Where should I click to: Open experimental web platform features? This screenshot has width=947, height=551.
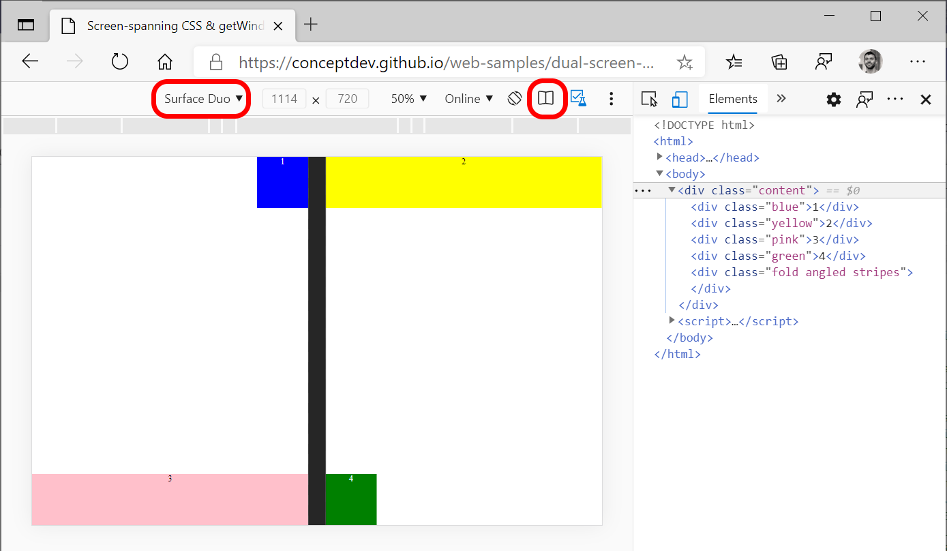pos(578,98)
